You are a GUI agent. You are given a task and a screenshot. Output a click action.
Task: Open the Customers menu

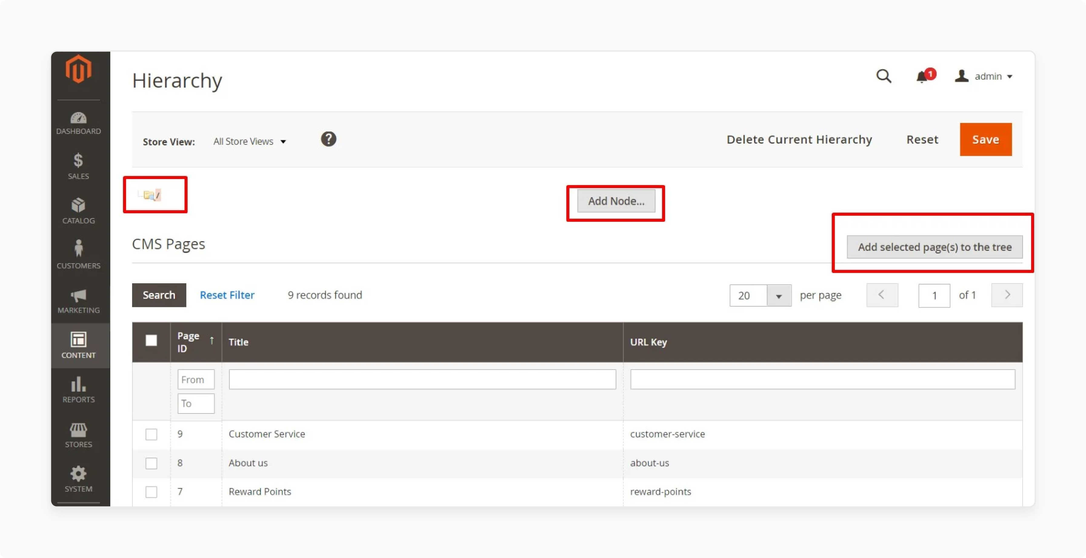78,254
